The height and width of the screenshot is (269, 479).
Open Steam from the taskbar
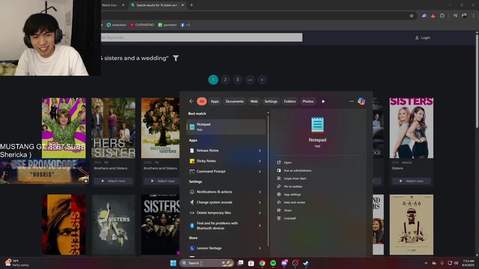[306, 263]
